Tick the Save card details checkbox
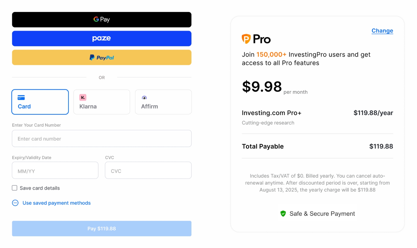 pyautogui.click(x=15, y=188)
